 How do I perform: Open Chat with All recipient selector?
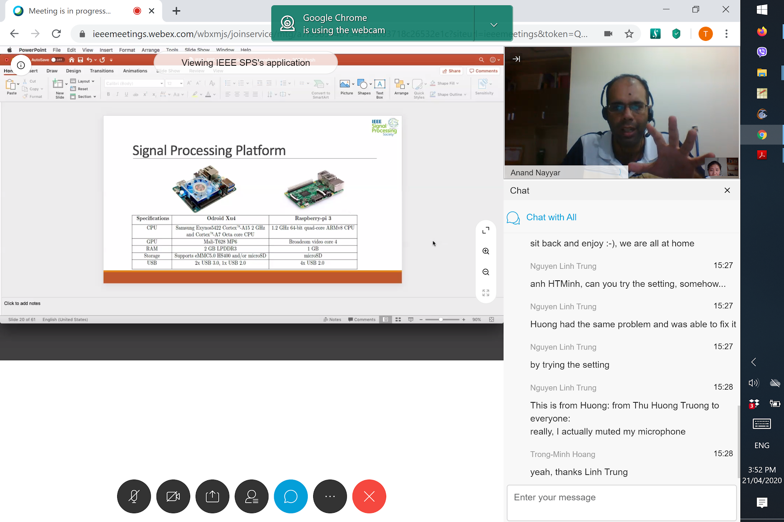pyautogui.click(x=551, y=217)
